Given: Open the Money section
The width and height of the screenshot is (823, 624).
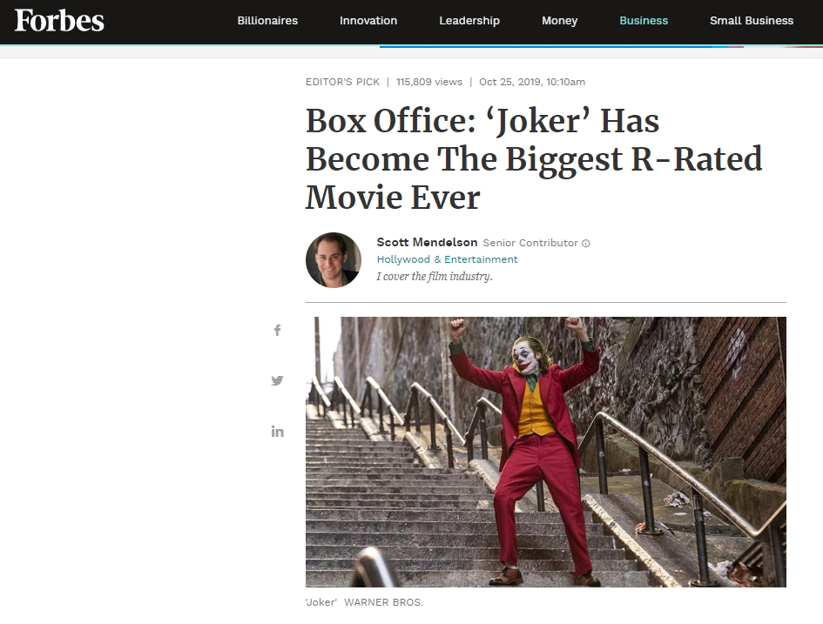Looking at the screenshot, I should 559,20.
